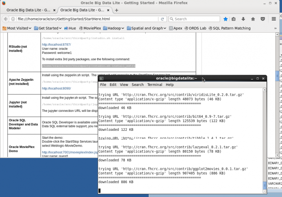Follow the http://localhost:8090/ Zeppelin link

point(56,88)
